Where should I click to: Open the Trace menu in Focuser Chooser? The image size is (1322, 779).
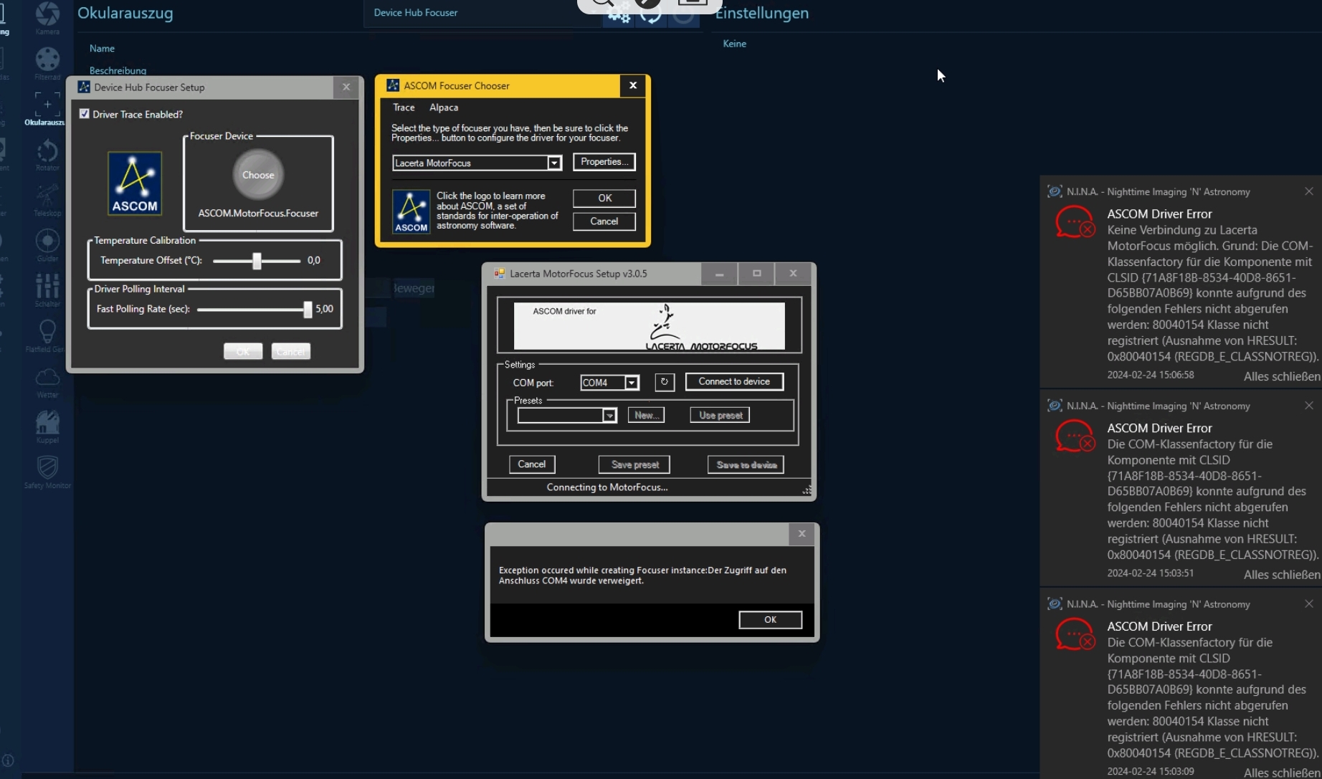(x=404, y=107)
